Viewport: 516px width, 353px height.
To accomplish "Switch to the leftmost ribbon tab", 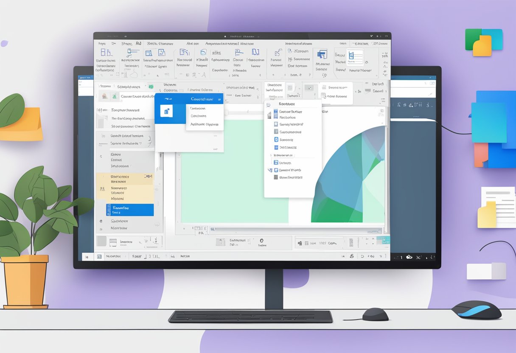I will coord(100,43).
